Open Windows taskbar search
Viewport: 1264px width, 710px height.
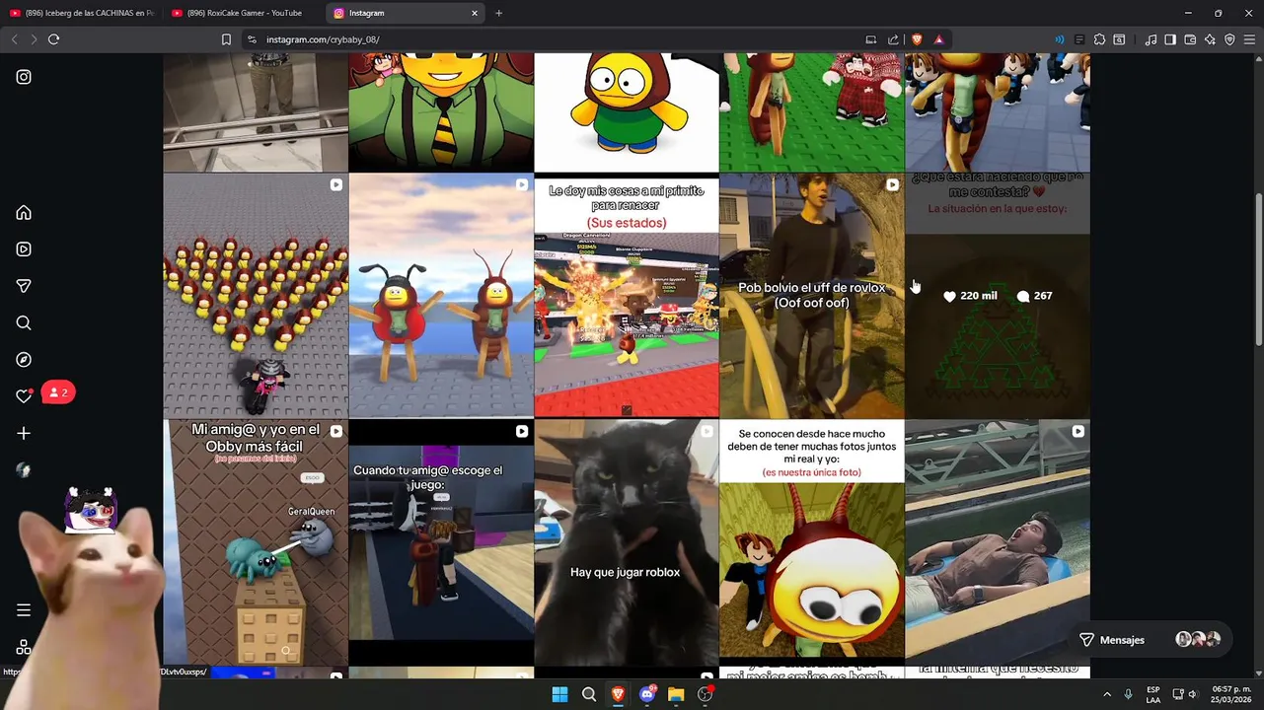pyautogui.click(x=589, y=694)
